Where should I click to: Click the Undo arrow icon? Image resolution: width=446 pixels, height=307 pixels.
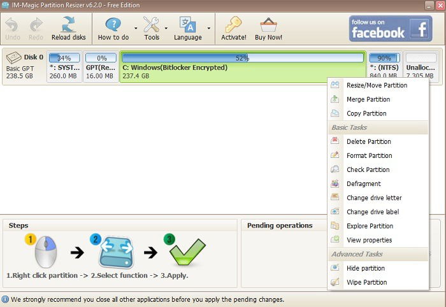[12, 25]
